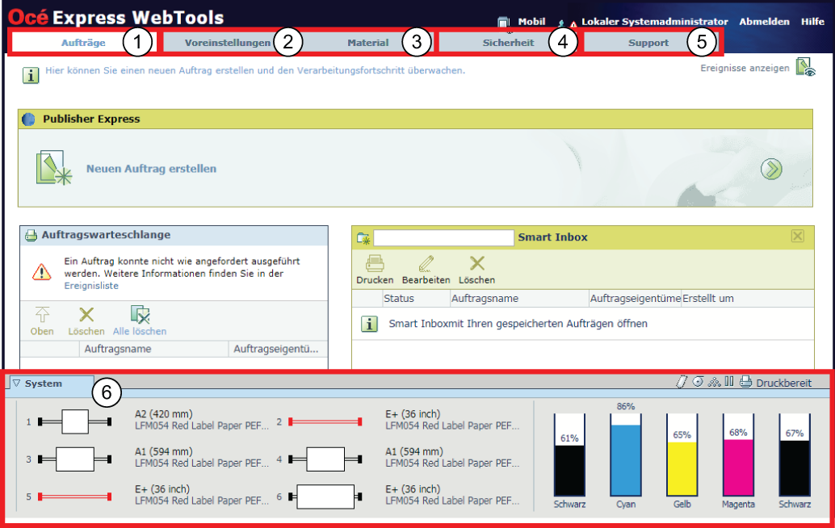Click the Mobil device icon

(503, 23)
